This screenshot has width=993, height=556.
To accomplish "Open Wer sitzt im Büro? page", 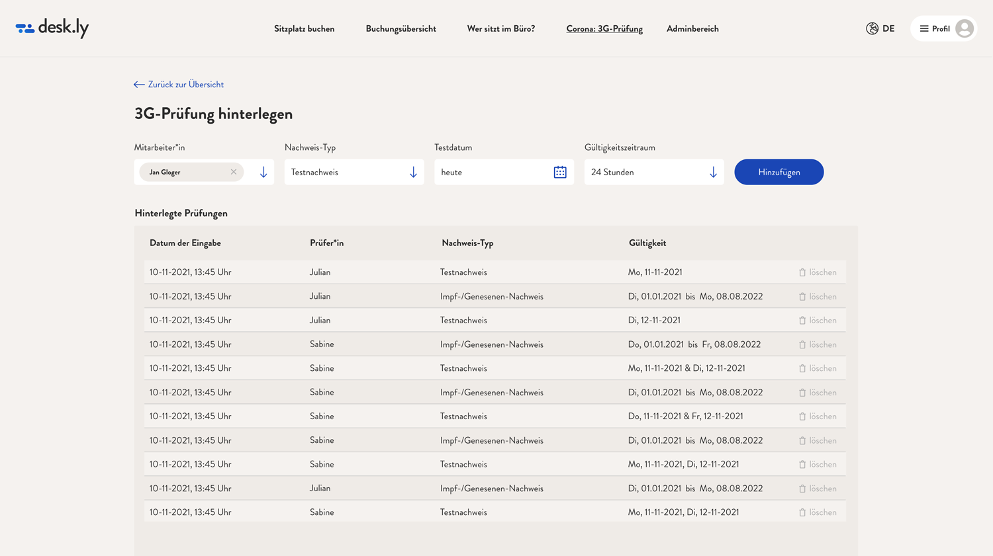I will coord(501,28).
